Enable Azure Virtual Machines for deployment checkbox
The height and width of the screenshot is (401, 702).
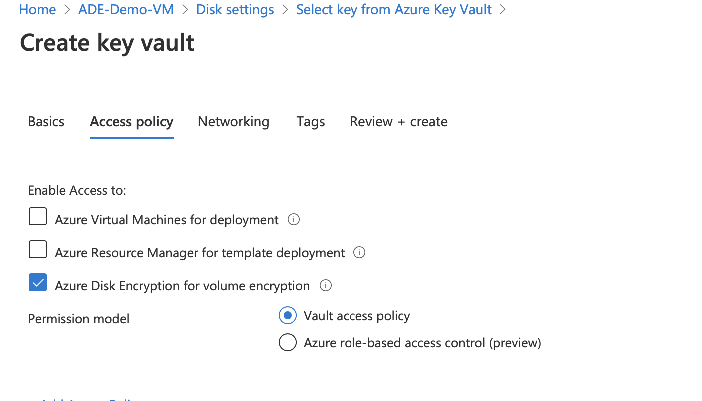click(38, 217)
